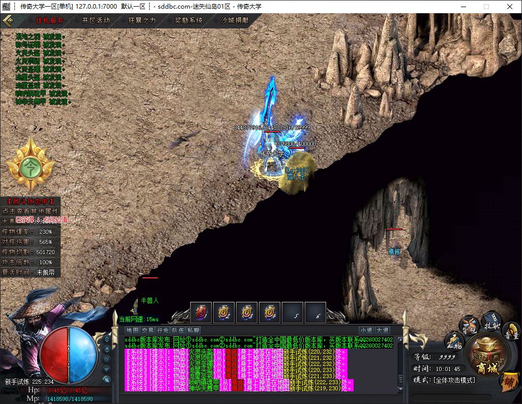Viewport: 522px width, 404px height.
Task: Click the 称号证明 被发现 notice
Action: [x=40, y=45]
